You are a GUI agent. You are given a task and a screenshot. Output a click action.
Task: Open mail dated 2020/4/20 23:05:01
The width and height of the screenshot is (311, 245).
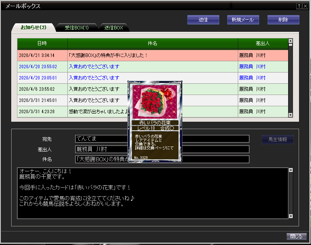tap(153, 78)
